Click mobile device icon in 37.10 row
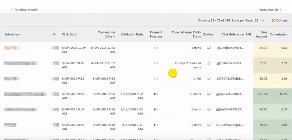 (209, 63)
